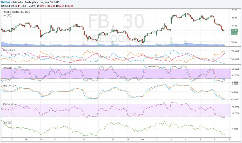Click 83.00 on the price axis

click(234, 10)
